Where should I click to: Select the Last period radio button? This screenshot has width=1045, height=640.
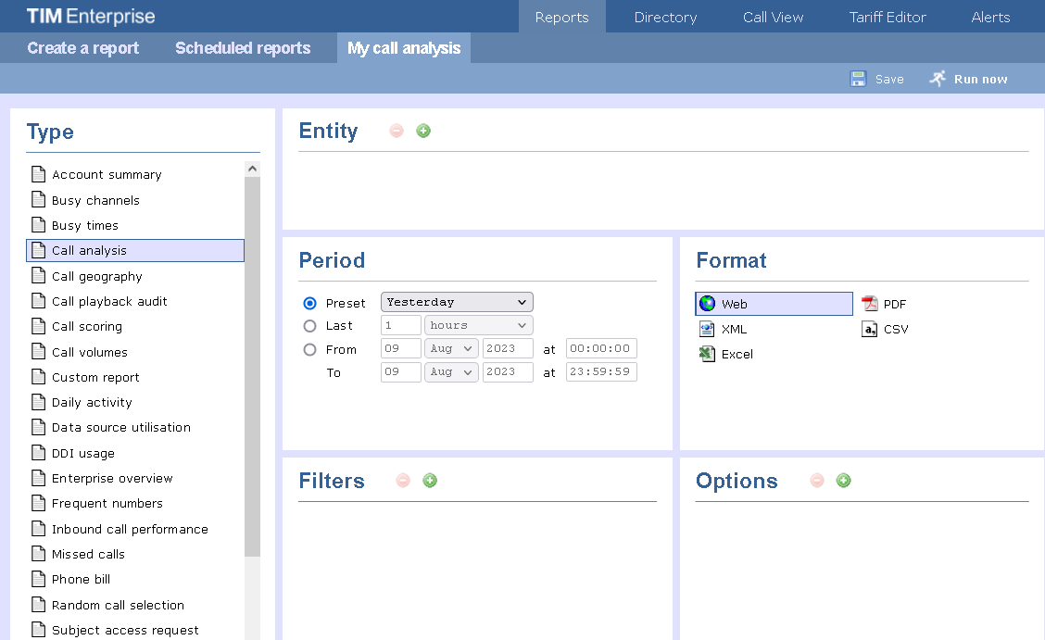click(x=308, y=325)
